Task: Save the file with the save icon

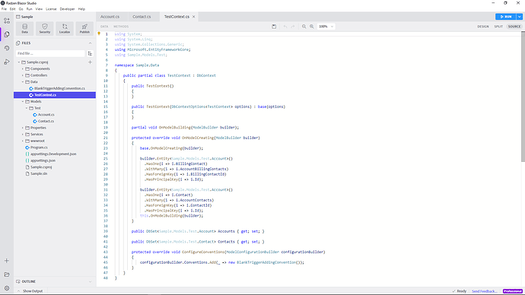Action: 274,27
